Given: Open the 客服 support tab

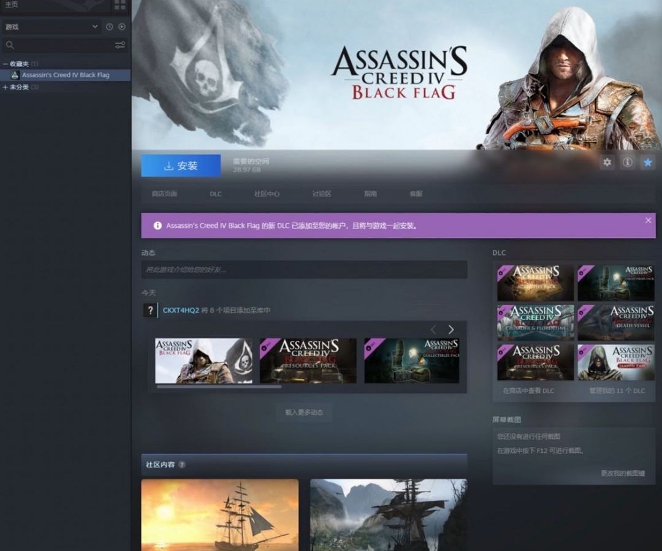Looking at the screenshot, I should (416, 194).
